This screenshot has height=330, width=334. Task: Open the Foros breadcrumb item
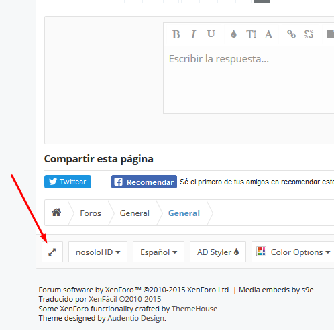click(x=91, y=213)
